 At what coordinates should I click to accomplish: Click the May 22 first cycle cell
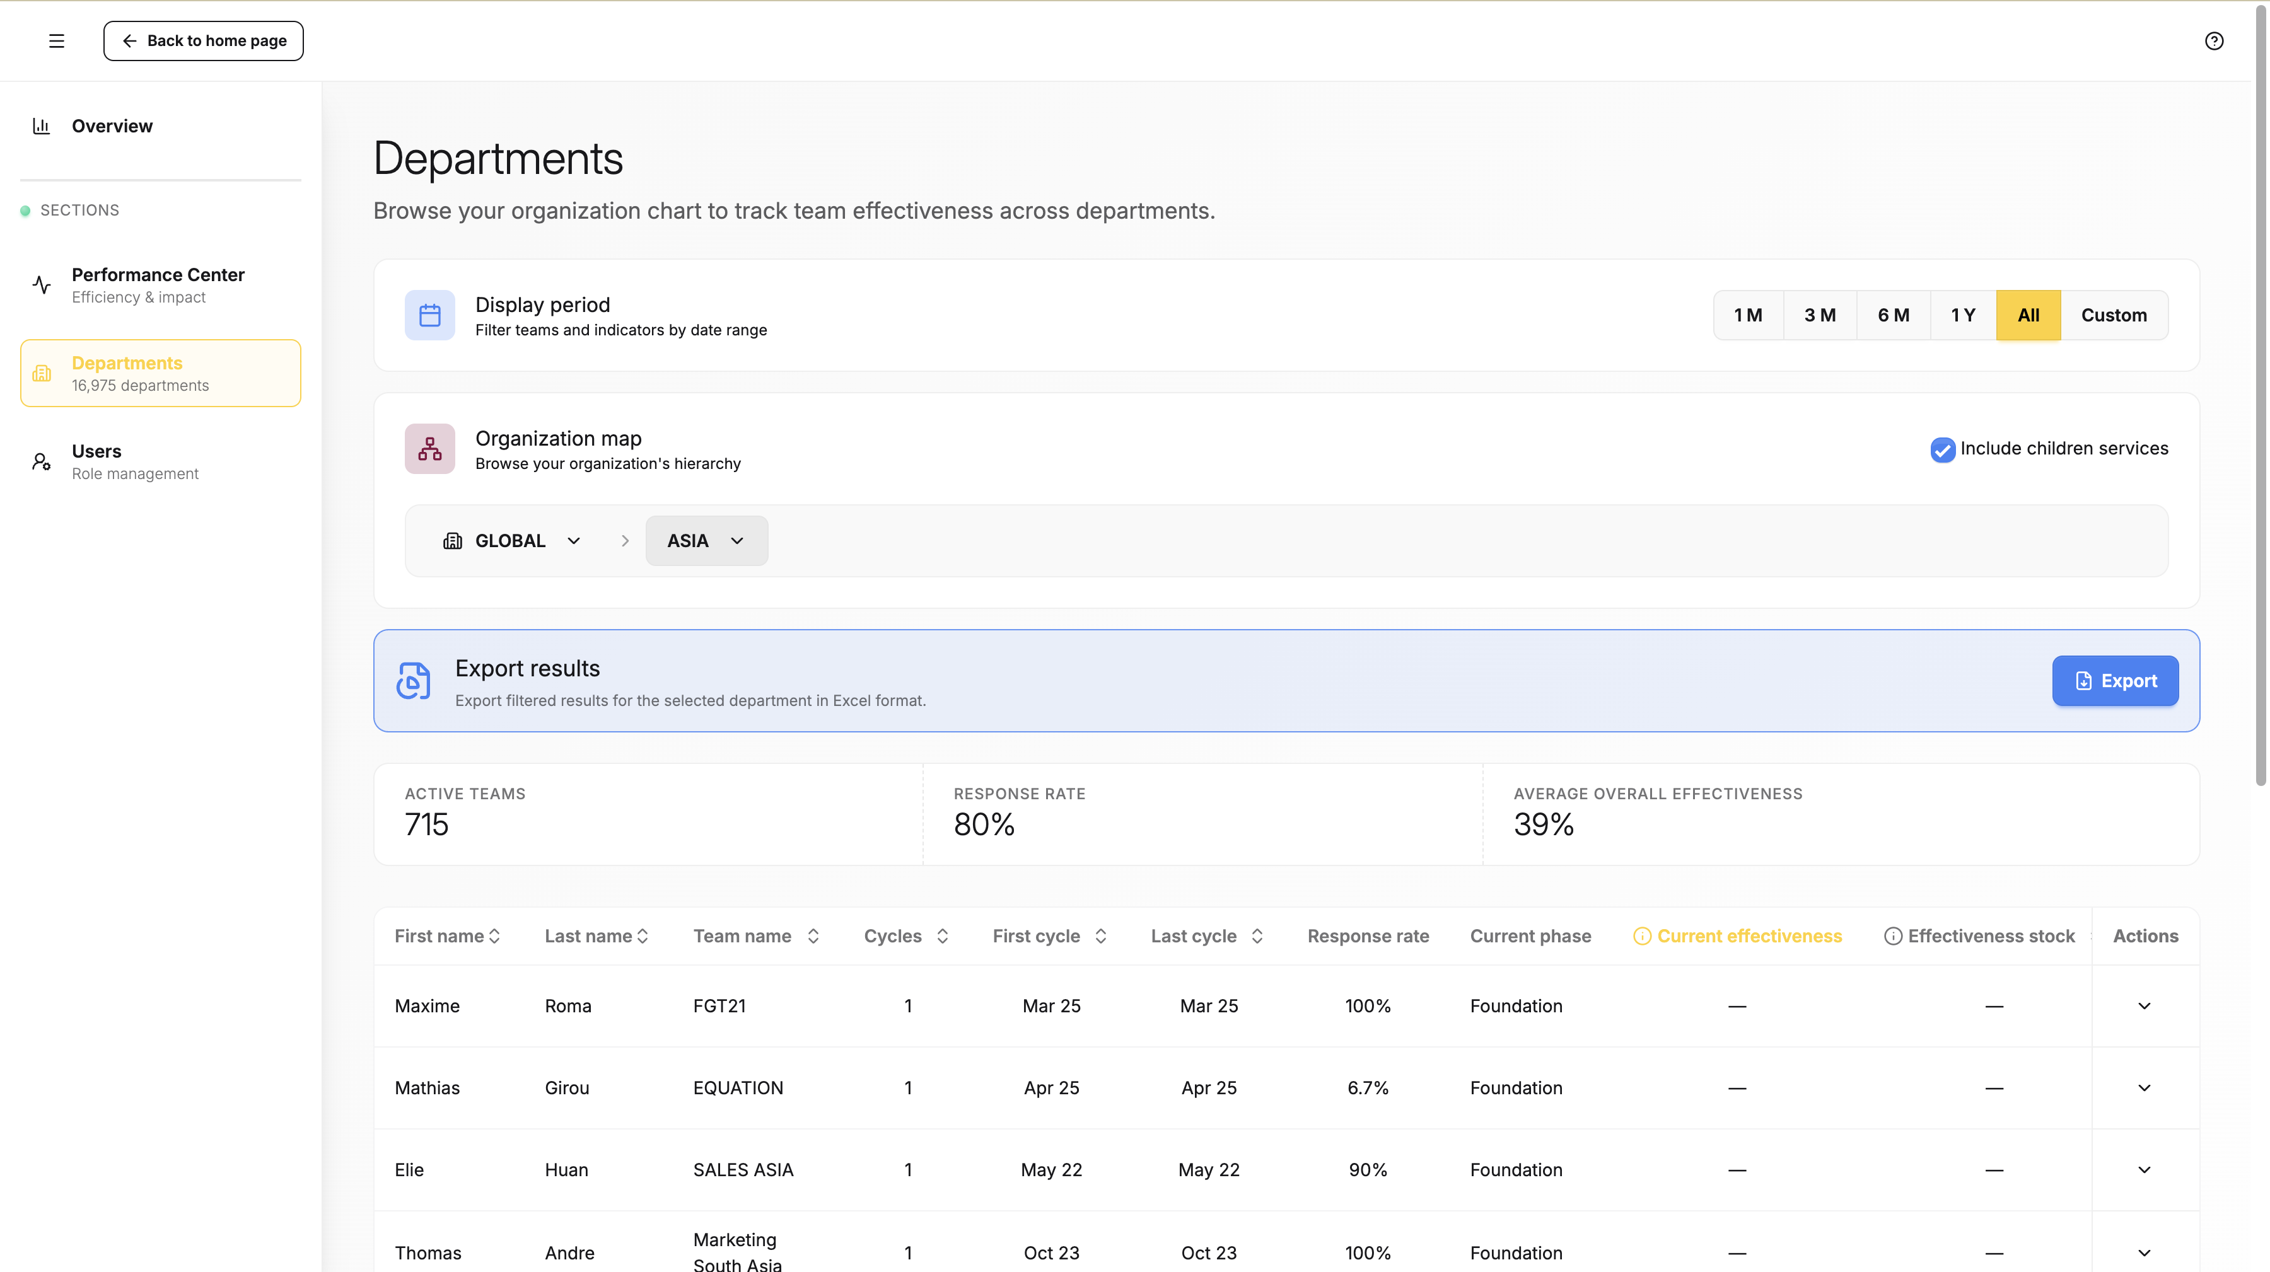point(1051,1170)
